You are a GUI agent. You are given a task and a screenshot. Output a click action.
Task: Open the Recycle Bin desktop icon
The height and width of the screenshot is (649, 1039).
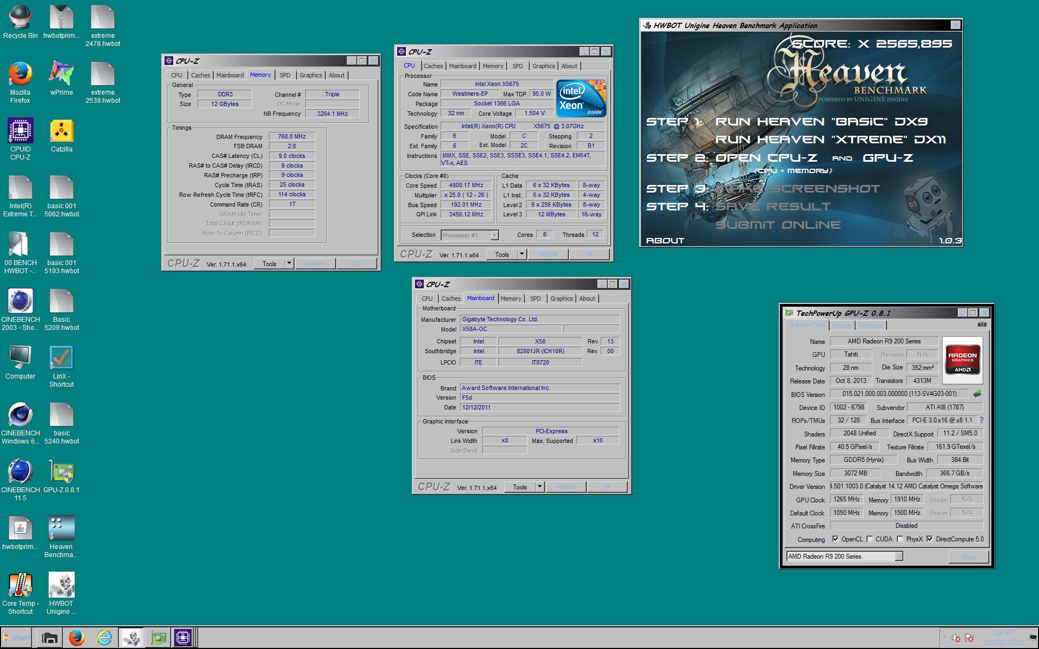click(21, 22)
